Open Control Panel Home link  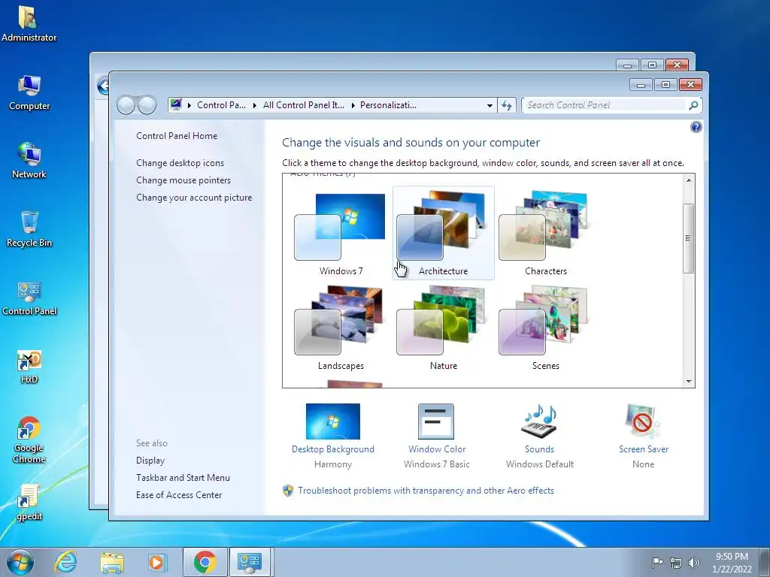[x=177, y=136]
